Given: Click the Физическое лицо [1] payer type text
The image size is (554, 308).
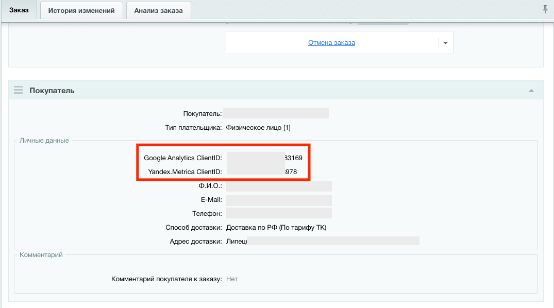Looking at the screenshot, I should coord(262,128).
